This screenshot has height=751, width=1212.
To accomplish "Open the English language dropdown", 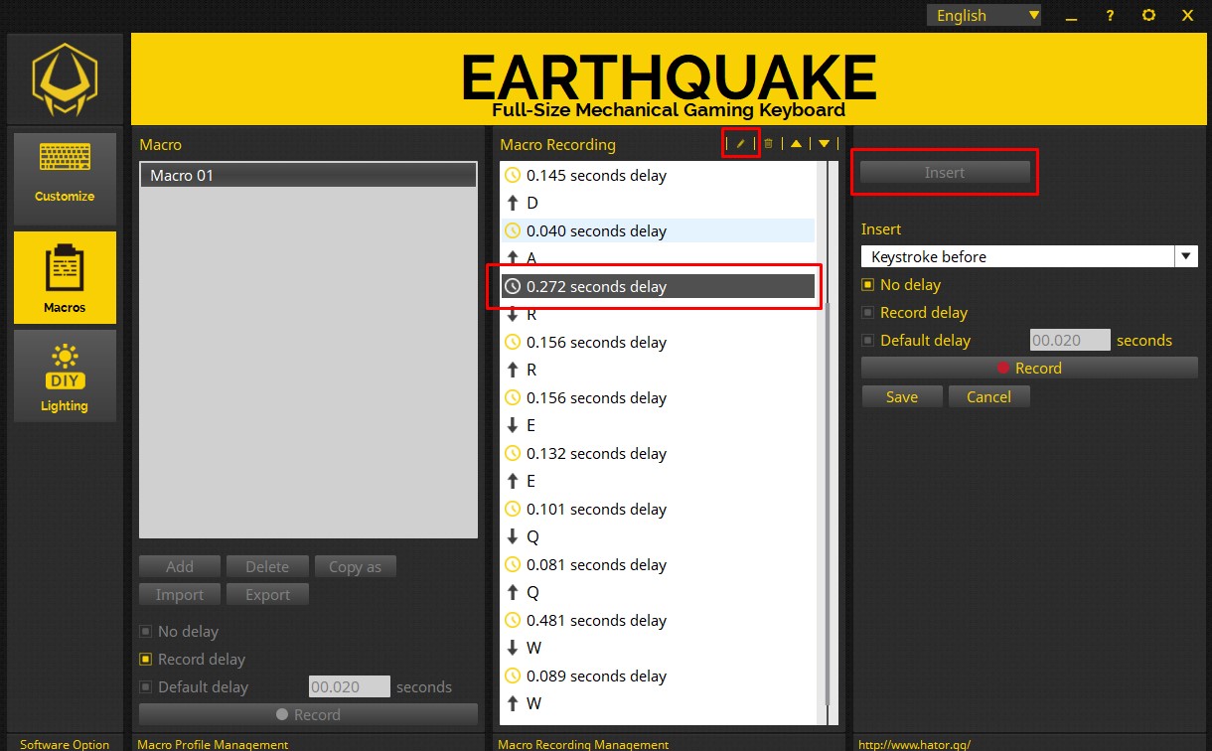I will [985, 15].
